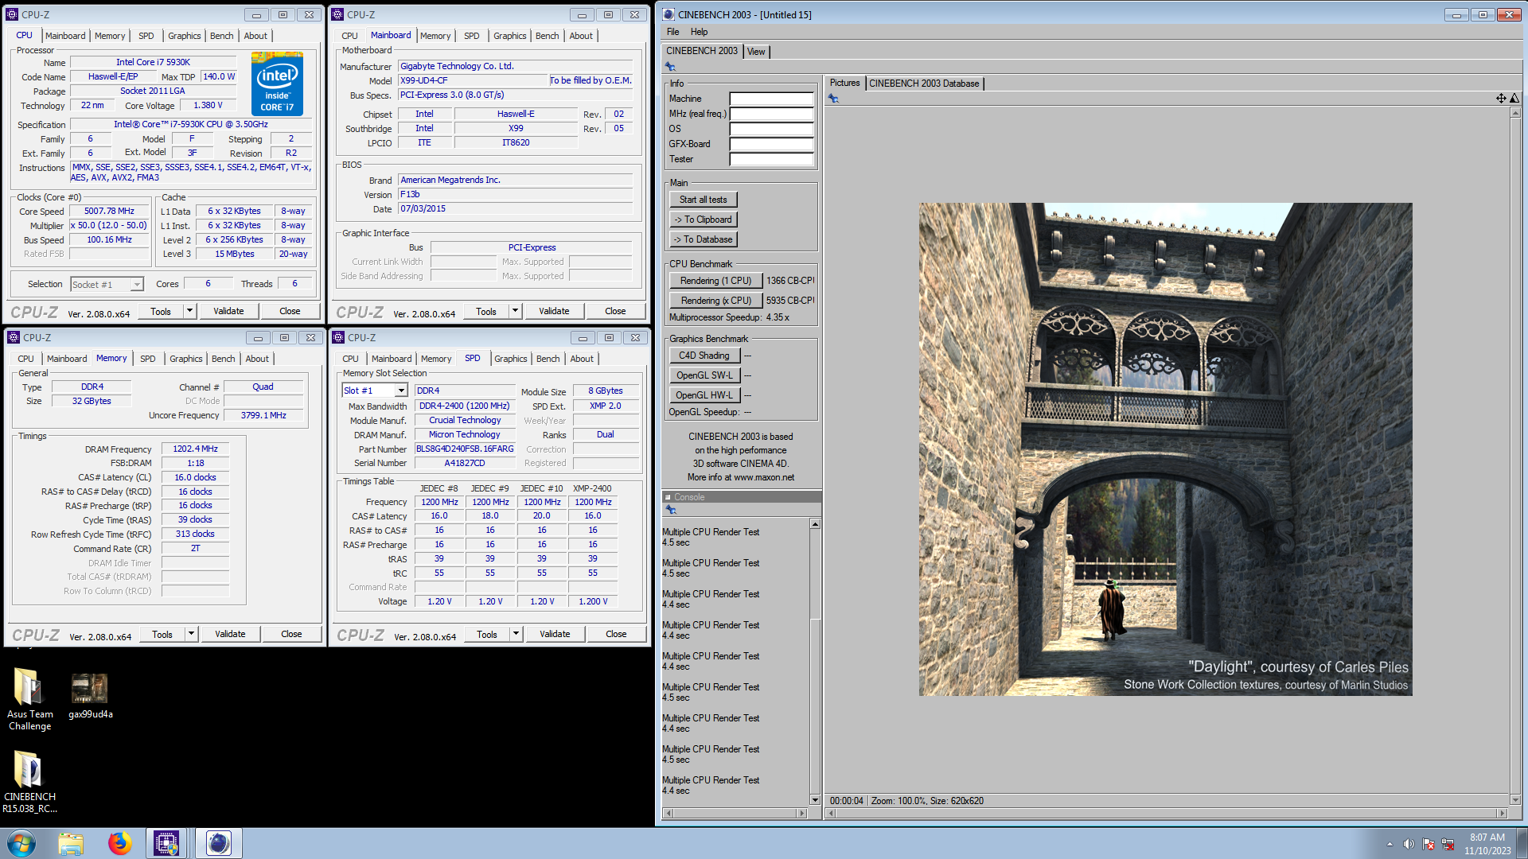Click the To Database button
1528x859 pixels.
click(x=704, y=239)
